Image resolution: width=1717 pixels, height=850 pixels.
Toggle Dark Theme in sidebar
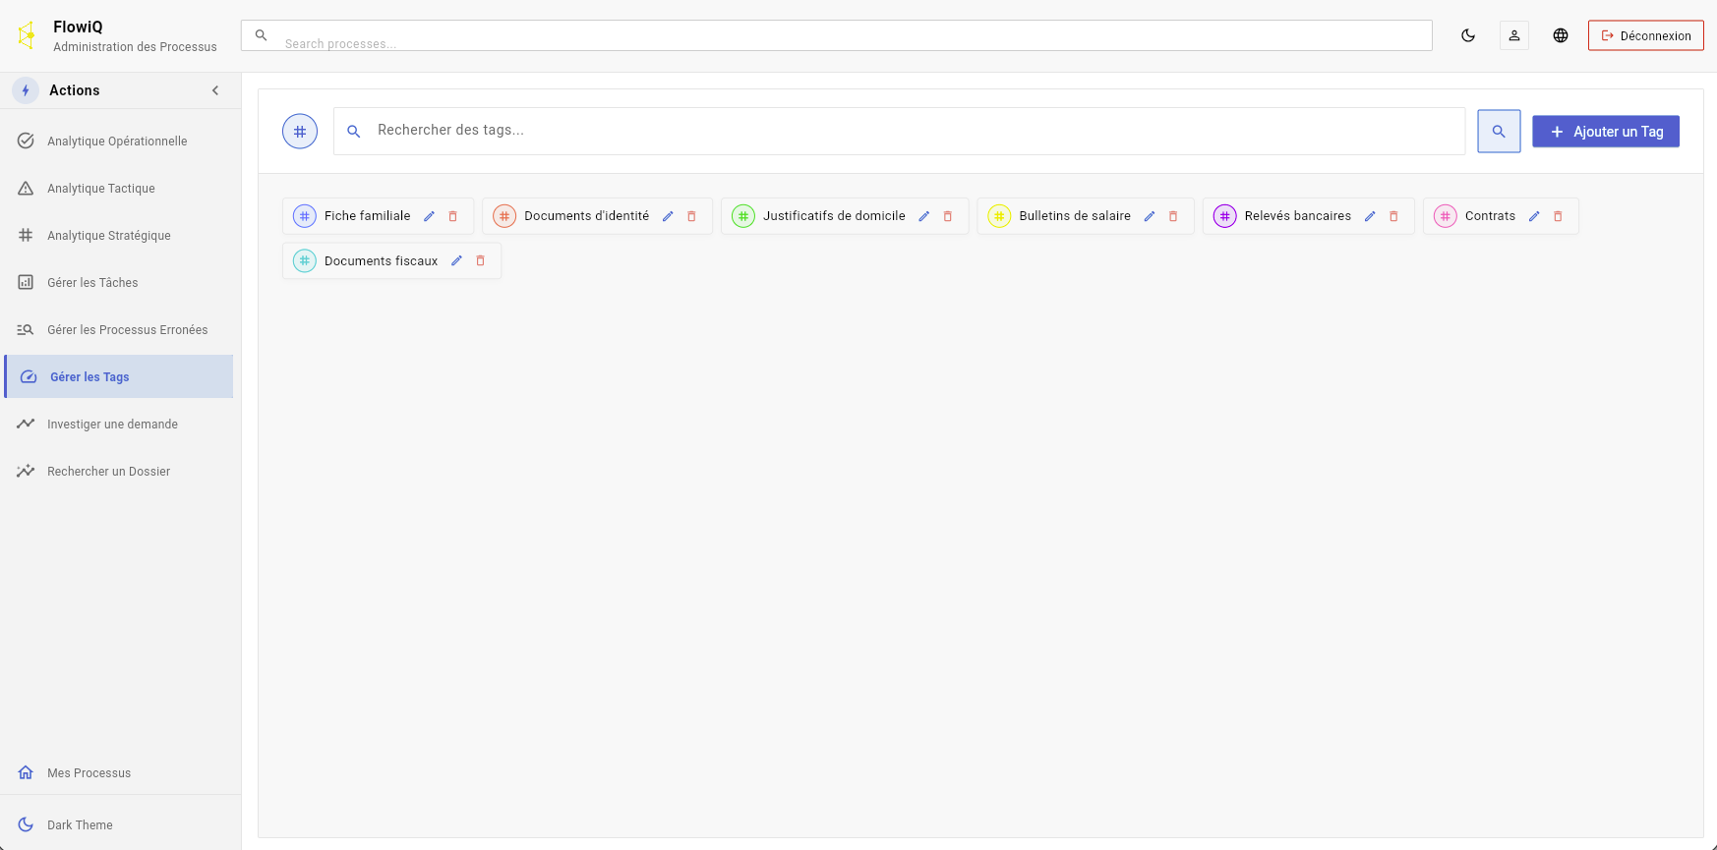tap(118, 825)
